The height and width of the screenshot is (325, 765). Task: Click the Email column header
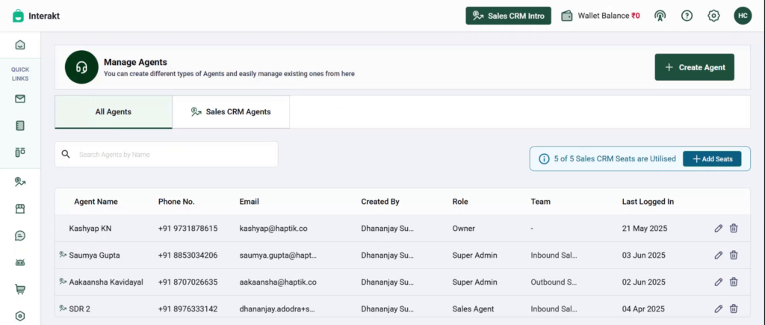tap(249, 202)
